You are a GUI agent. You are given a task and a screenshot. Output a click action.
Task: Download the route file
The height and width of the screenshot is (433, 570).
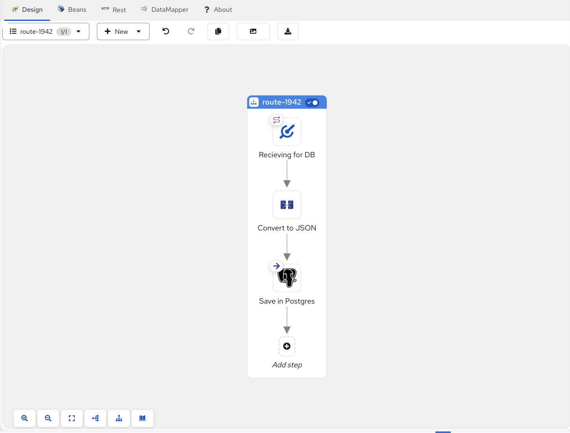click(288, 31)
